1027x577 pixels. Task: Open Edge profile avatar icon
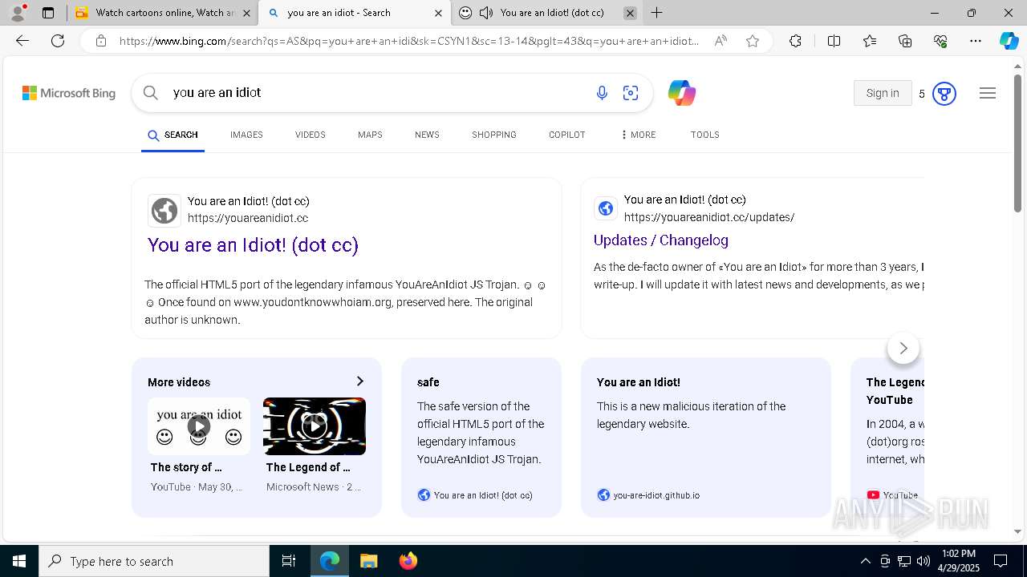[x=18, y=13]
